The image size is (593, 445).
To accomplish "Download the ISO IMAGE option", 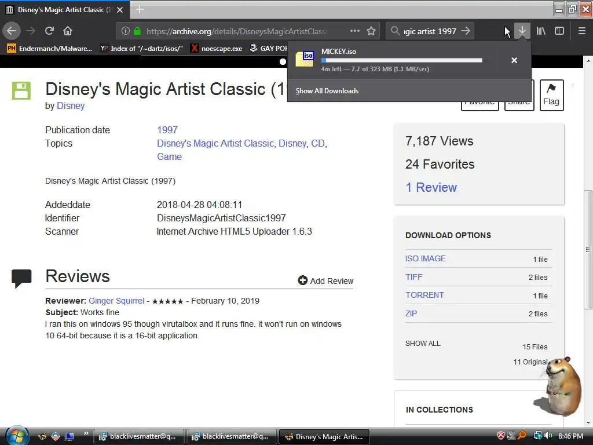I will coord(426,258).
